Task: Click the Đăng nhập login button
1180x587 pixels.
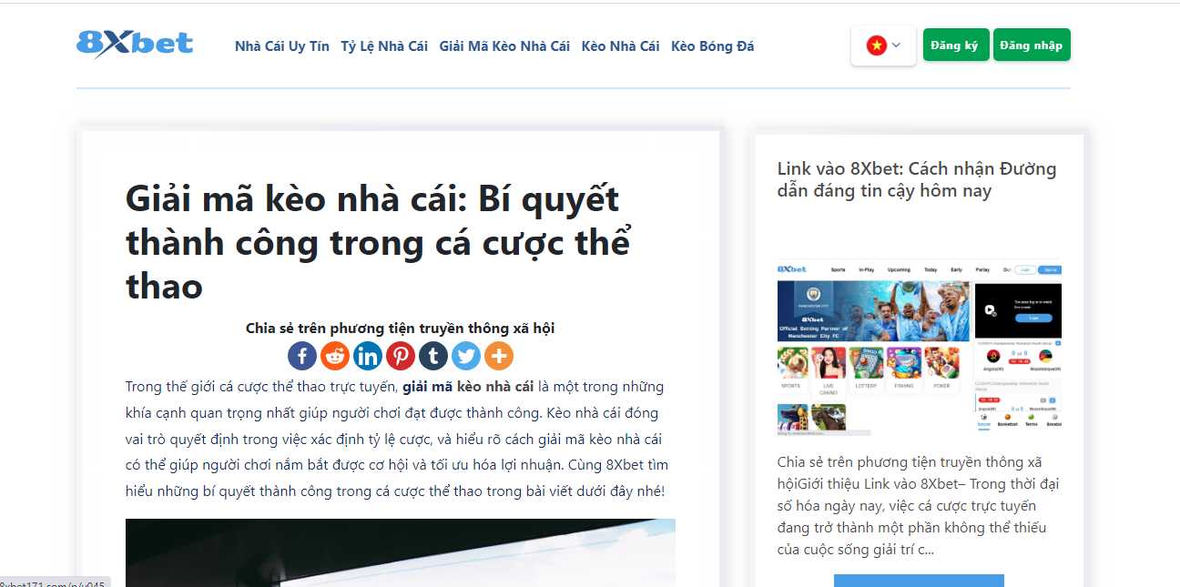Action: tap(1032, 46)
